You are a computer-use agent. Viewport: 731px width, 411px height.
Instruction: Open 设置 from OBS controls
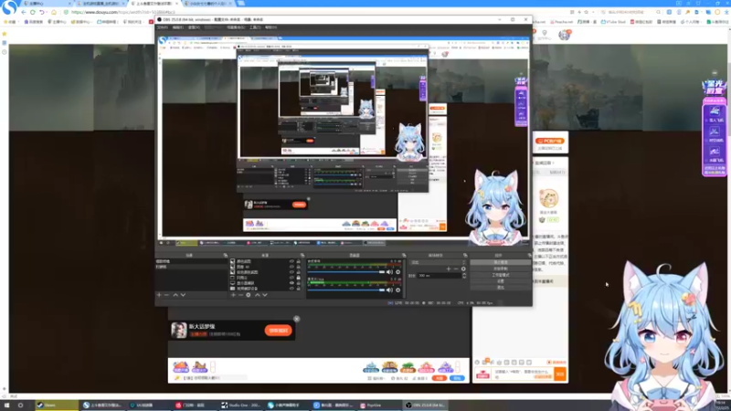(500, 281)
